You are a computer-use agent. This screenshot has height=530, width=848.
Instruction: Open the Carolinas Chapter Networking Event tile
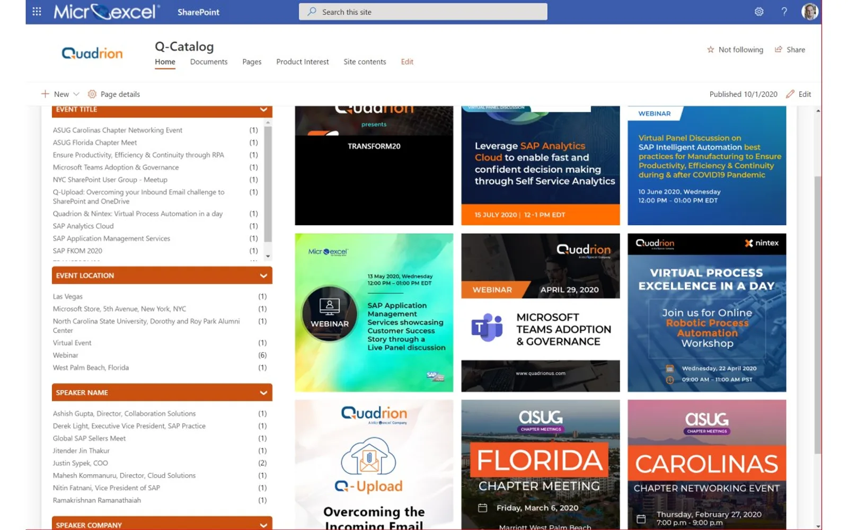coord(706,465)
